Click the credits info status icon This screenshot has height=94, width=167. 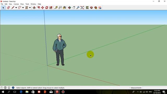point(5,88)
